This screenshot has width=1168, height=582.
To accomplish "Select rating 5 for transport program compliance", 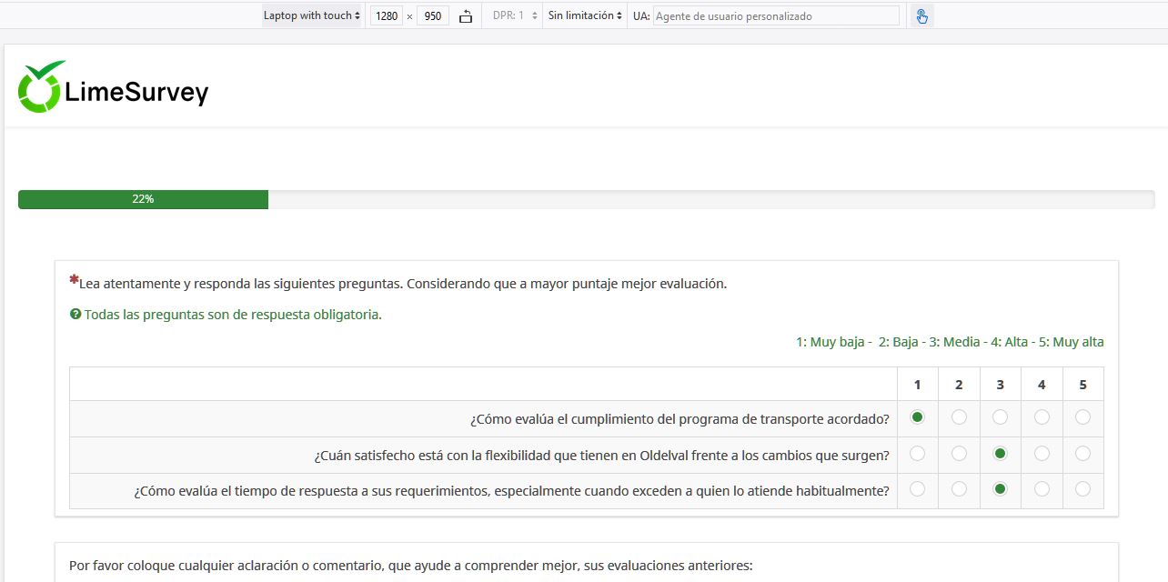I will point(1082,417).
